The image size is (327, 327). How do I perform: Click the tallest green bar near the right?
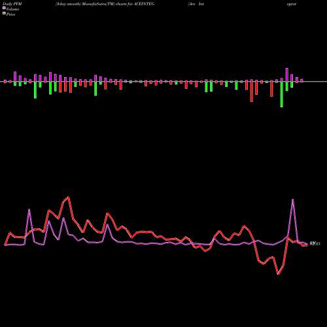click(281, 94)
